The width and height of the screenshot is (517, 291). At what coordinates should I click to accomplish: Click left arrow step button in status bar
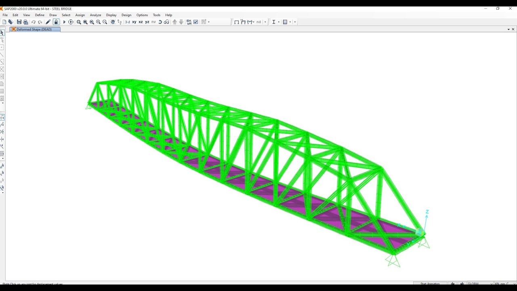[453, 284]
